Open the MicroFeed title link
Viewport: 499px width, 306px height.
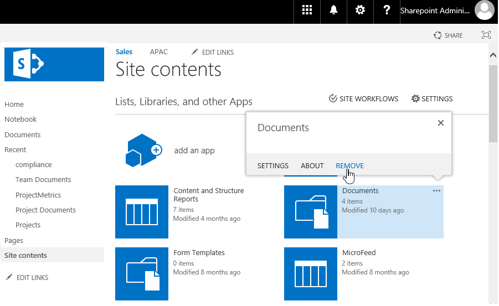359,252
